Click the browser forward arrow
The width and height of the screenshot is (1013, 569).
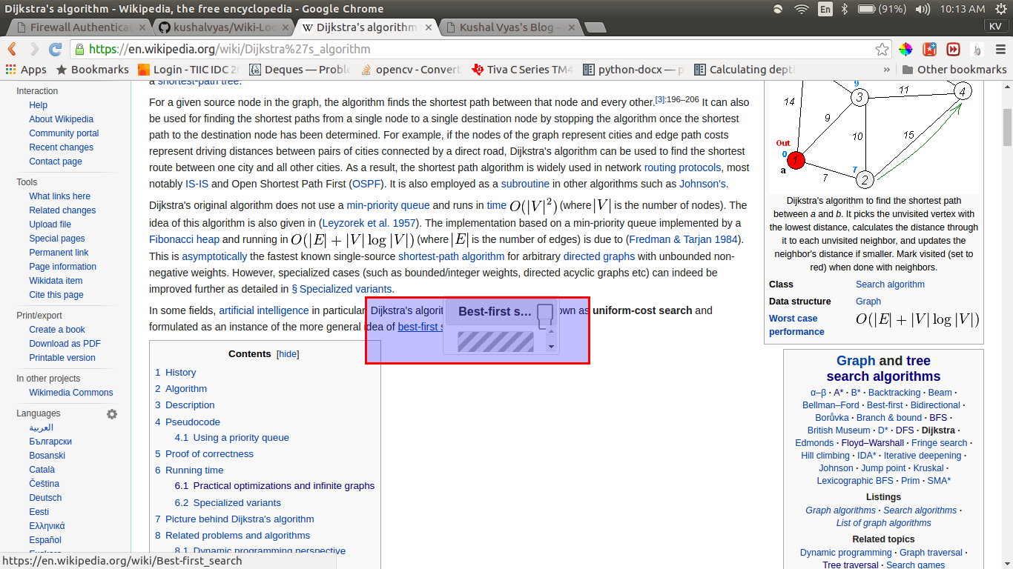tap(34, 50)
